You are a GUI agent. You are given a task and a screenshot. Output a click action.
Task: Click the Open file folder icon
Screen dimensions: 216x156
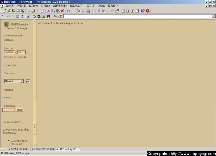coord(9,11)
